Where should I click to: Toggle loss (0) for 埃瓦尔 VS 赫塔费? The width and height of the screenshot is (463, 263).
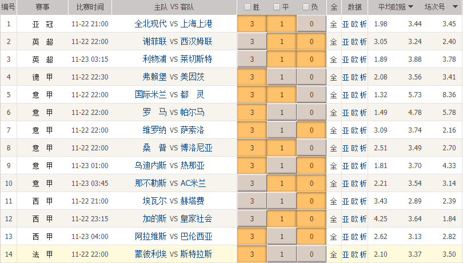312,201
